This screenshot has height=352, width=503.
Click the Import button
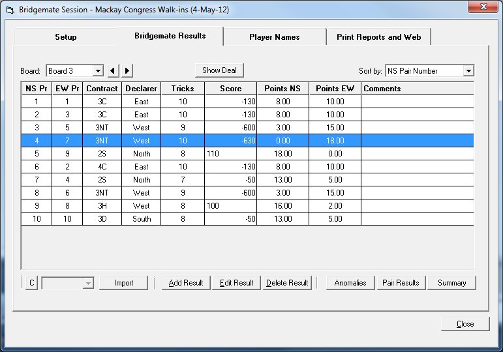(123, 283)
